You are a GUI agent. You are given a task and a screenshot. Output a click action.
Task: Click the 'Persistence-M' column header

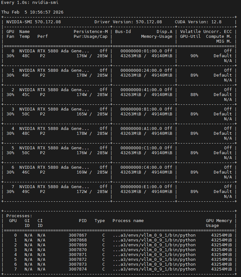click(x=91, y=32)
